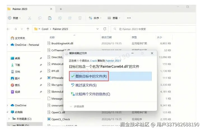Click the Share icon in toolbar
The image size is (203, 131).
[70, 18]
